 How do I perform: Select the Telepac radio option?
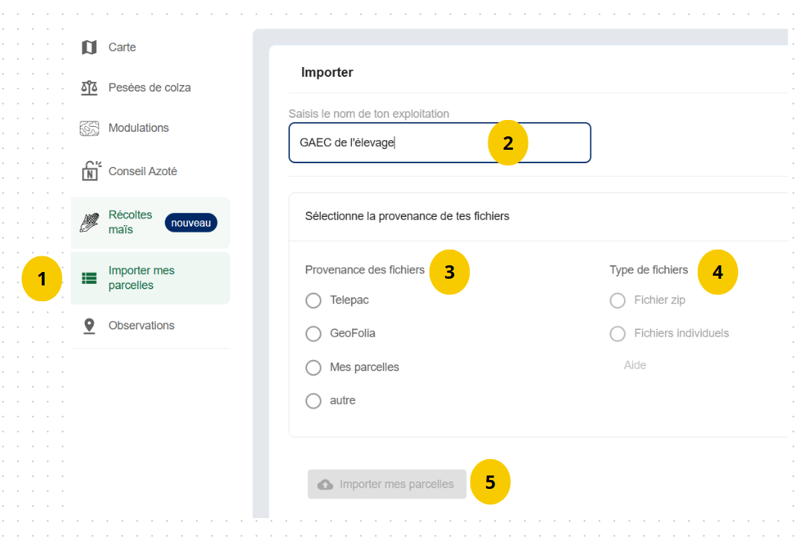click(313, 300)
